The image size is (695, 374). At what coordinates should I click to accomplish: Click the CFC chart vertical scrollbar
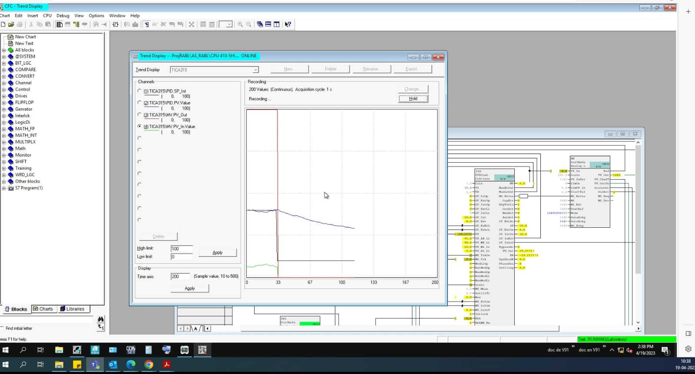(x=638, y=208)
